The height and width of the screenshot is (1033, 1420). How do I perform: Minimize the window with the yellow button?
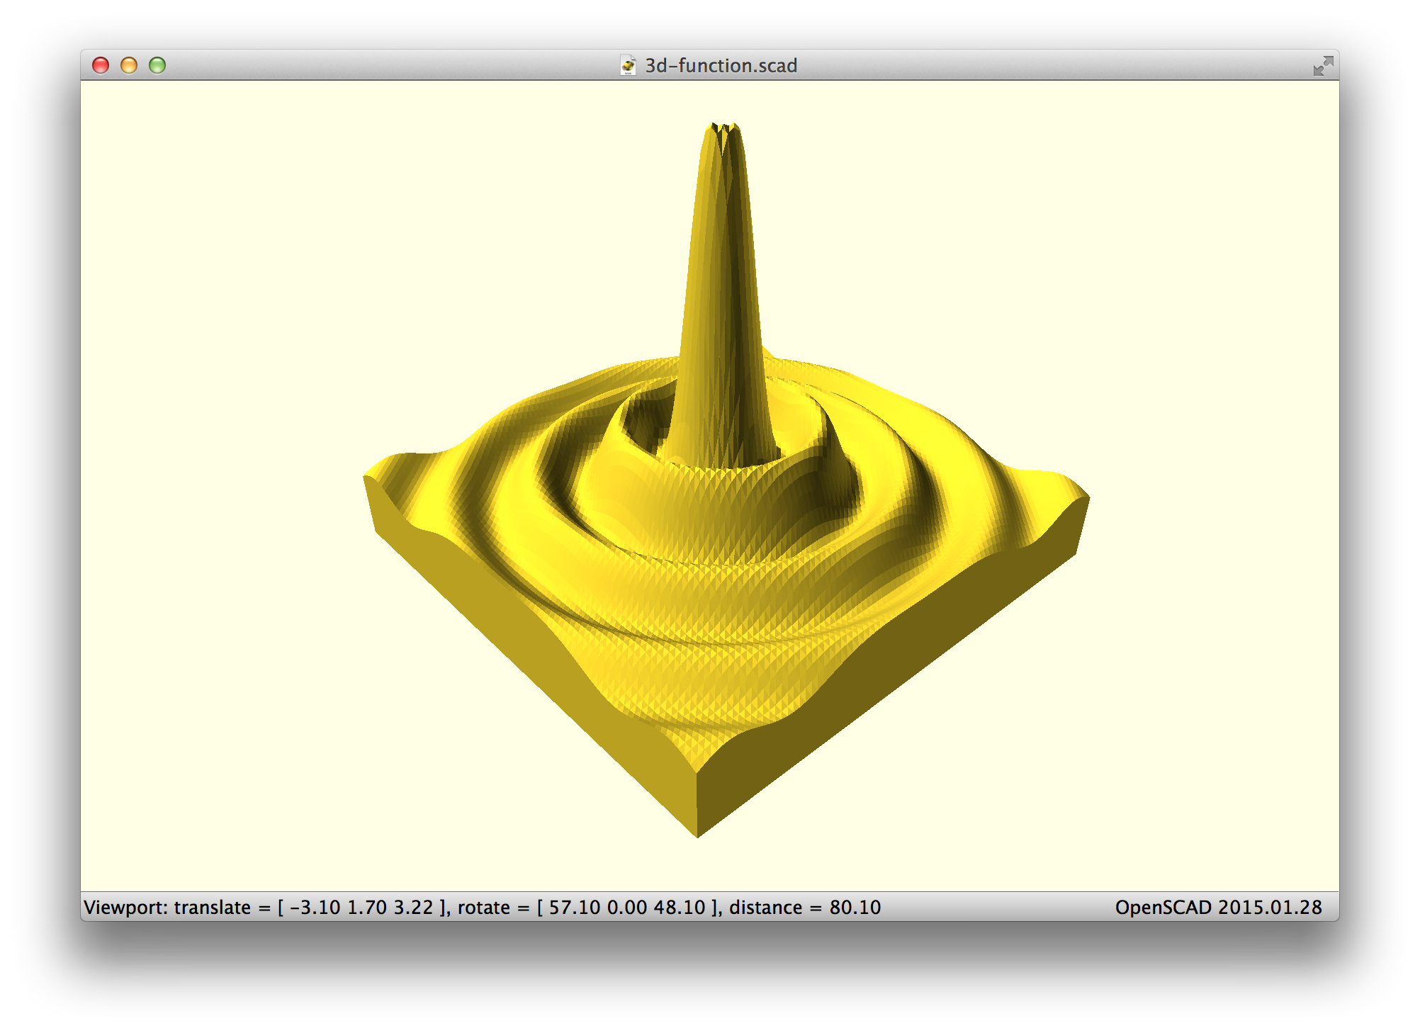pos(129,65)
